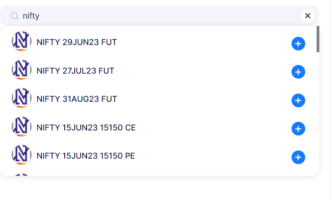Add NIFTY 15JUN23 15150 CE to watchlist
The image size is (333, 200).
(298, 129)
